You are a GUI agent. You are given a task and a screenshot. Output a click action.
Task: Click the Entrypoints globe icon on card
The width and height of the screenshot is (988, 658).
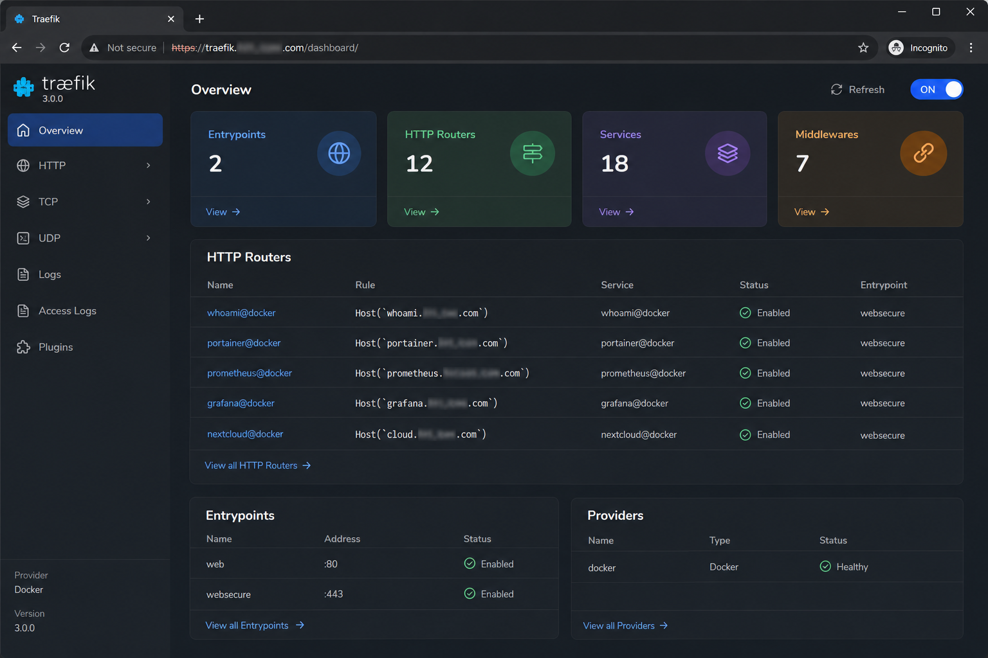coord(339,153)
